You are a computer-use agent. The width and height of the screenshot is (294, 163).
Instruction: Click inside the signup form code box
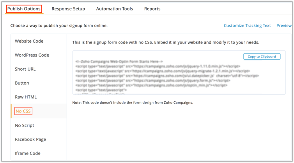pyautogui.click(x=179, y=73)
